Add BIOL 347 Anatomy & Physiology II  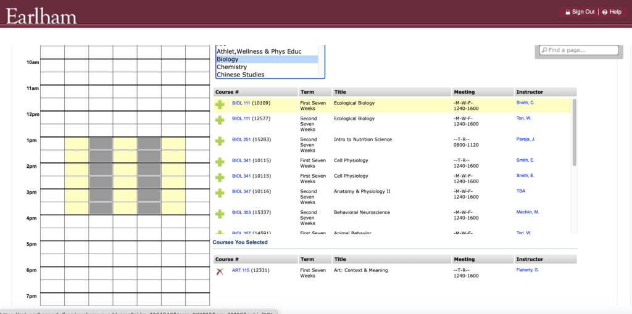220,193
